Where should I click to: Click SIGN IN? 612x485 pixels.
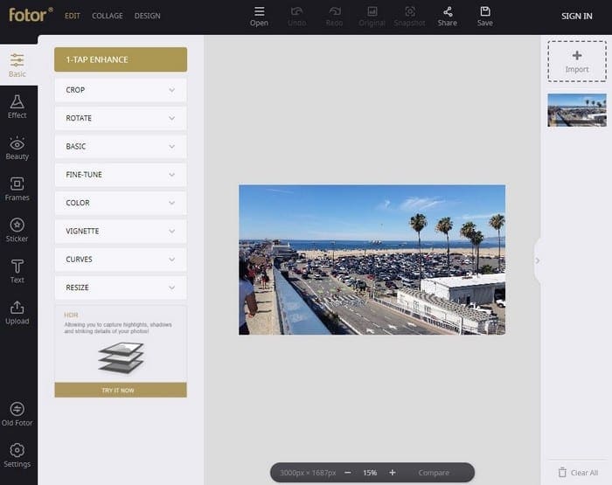(x=576, y=16)
